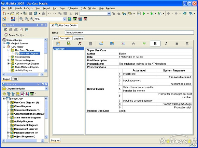Click the New file icon in toolbar
The width and height of the screenshot is (198, 148).
[x=4, y=13]
